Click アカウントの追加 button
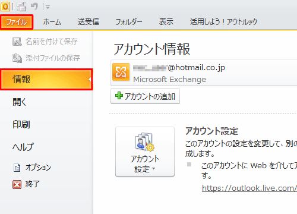The width and height of the screenshot is (297, 214). (145, 96)
